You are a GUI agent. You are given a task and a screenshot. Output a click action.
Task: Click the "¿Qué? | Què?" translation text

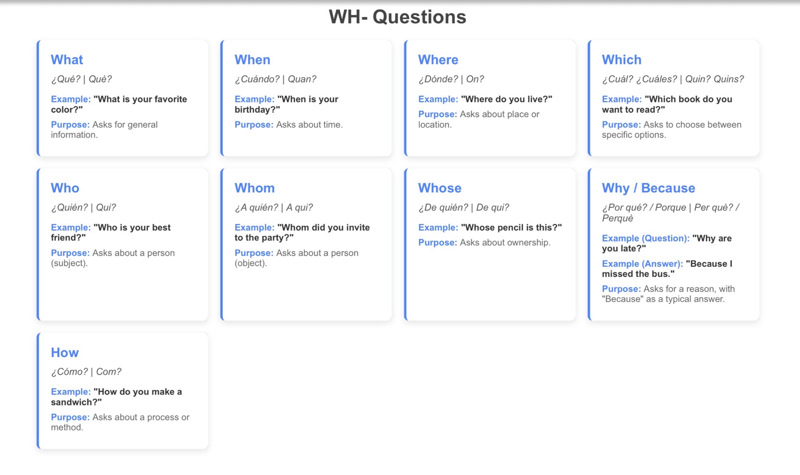click(x=81, y=79)
